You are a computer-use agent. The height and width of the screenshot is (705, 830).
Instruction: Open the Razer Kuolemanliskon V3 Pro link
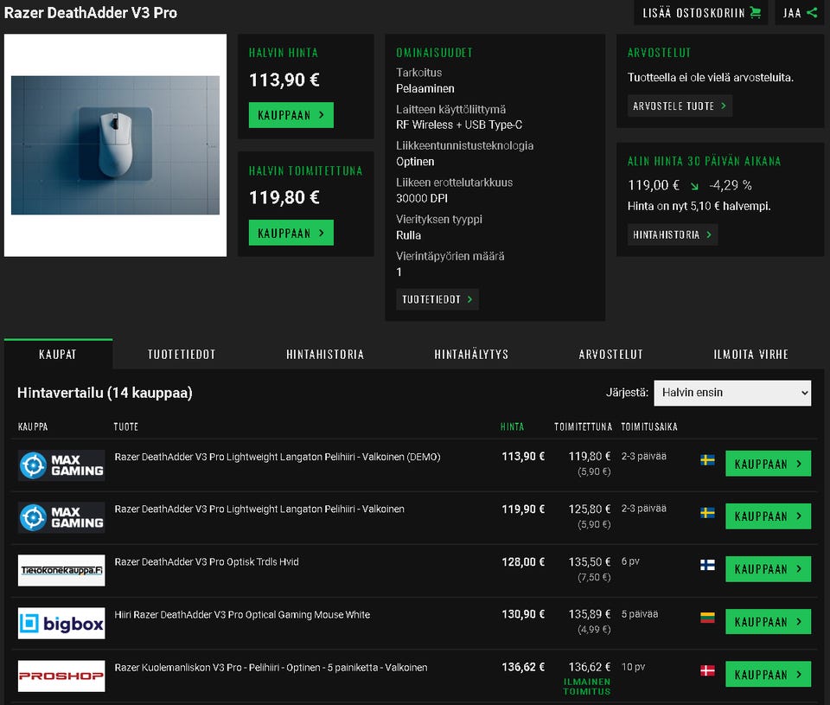(271, 668)
